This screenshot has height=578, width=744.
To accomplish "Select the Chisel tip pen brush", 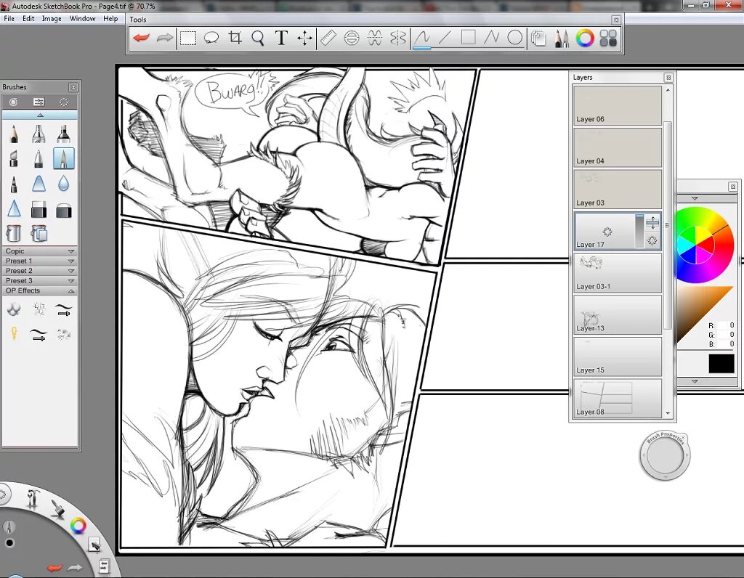I will (14, 158).
